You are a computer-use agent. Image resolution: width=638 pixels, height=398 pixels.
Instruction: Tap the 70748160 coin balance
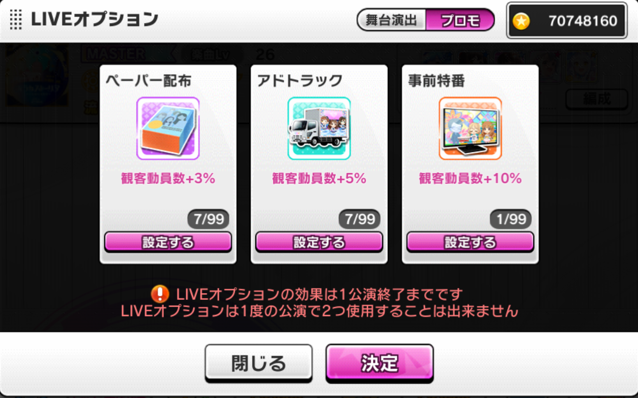tap(583, 21)
